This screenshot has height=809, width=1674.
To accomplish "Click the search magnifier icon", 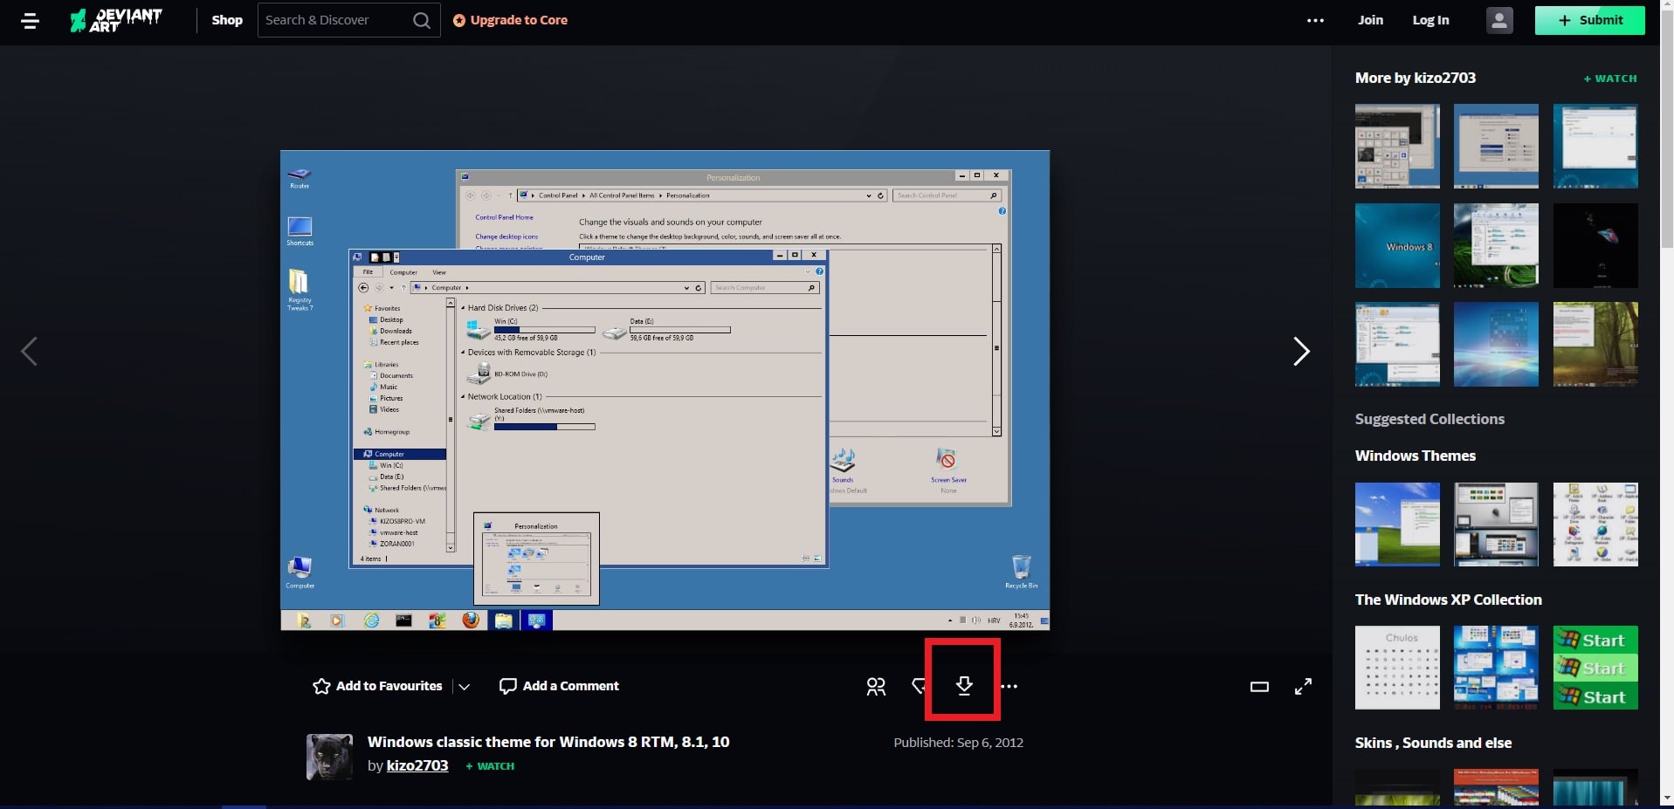I will [x=421, y=20].
